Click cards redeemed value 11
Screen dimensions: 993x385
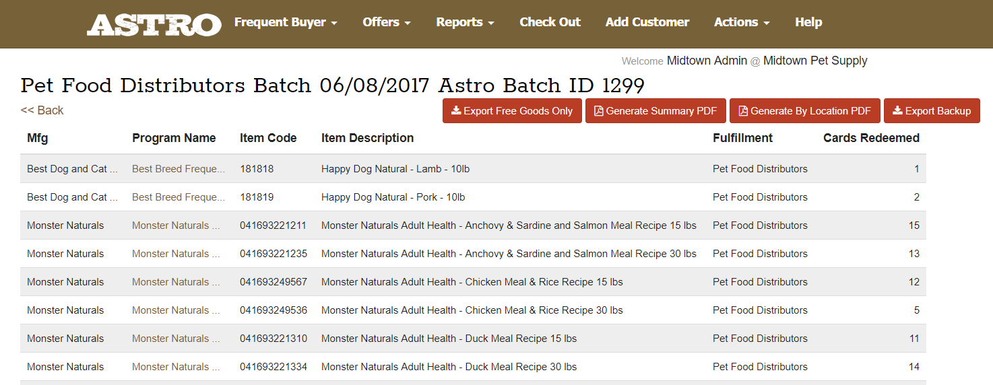[914, 339]
